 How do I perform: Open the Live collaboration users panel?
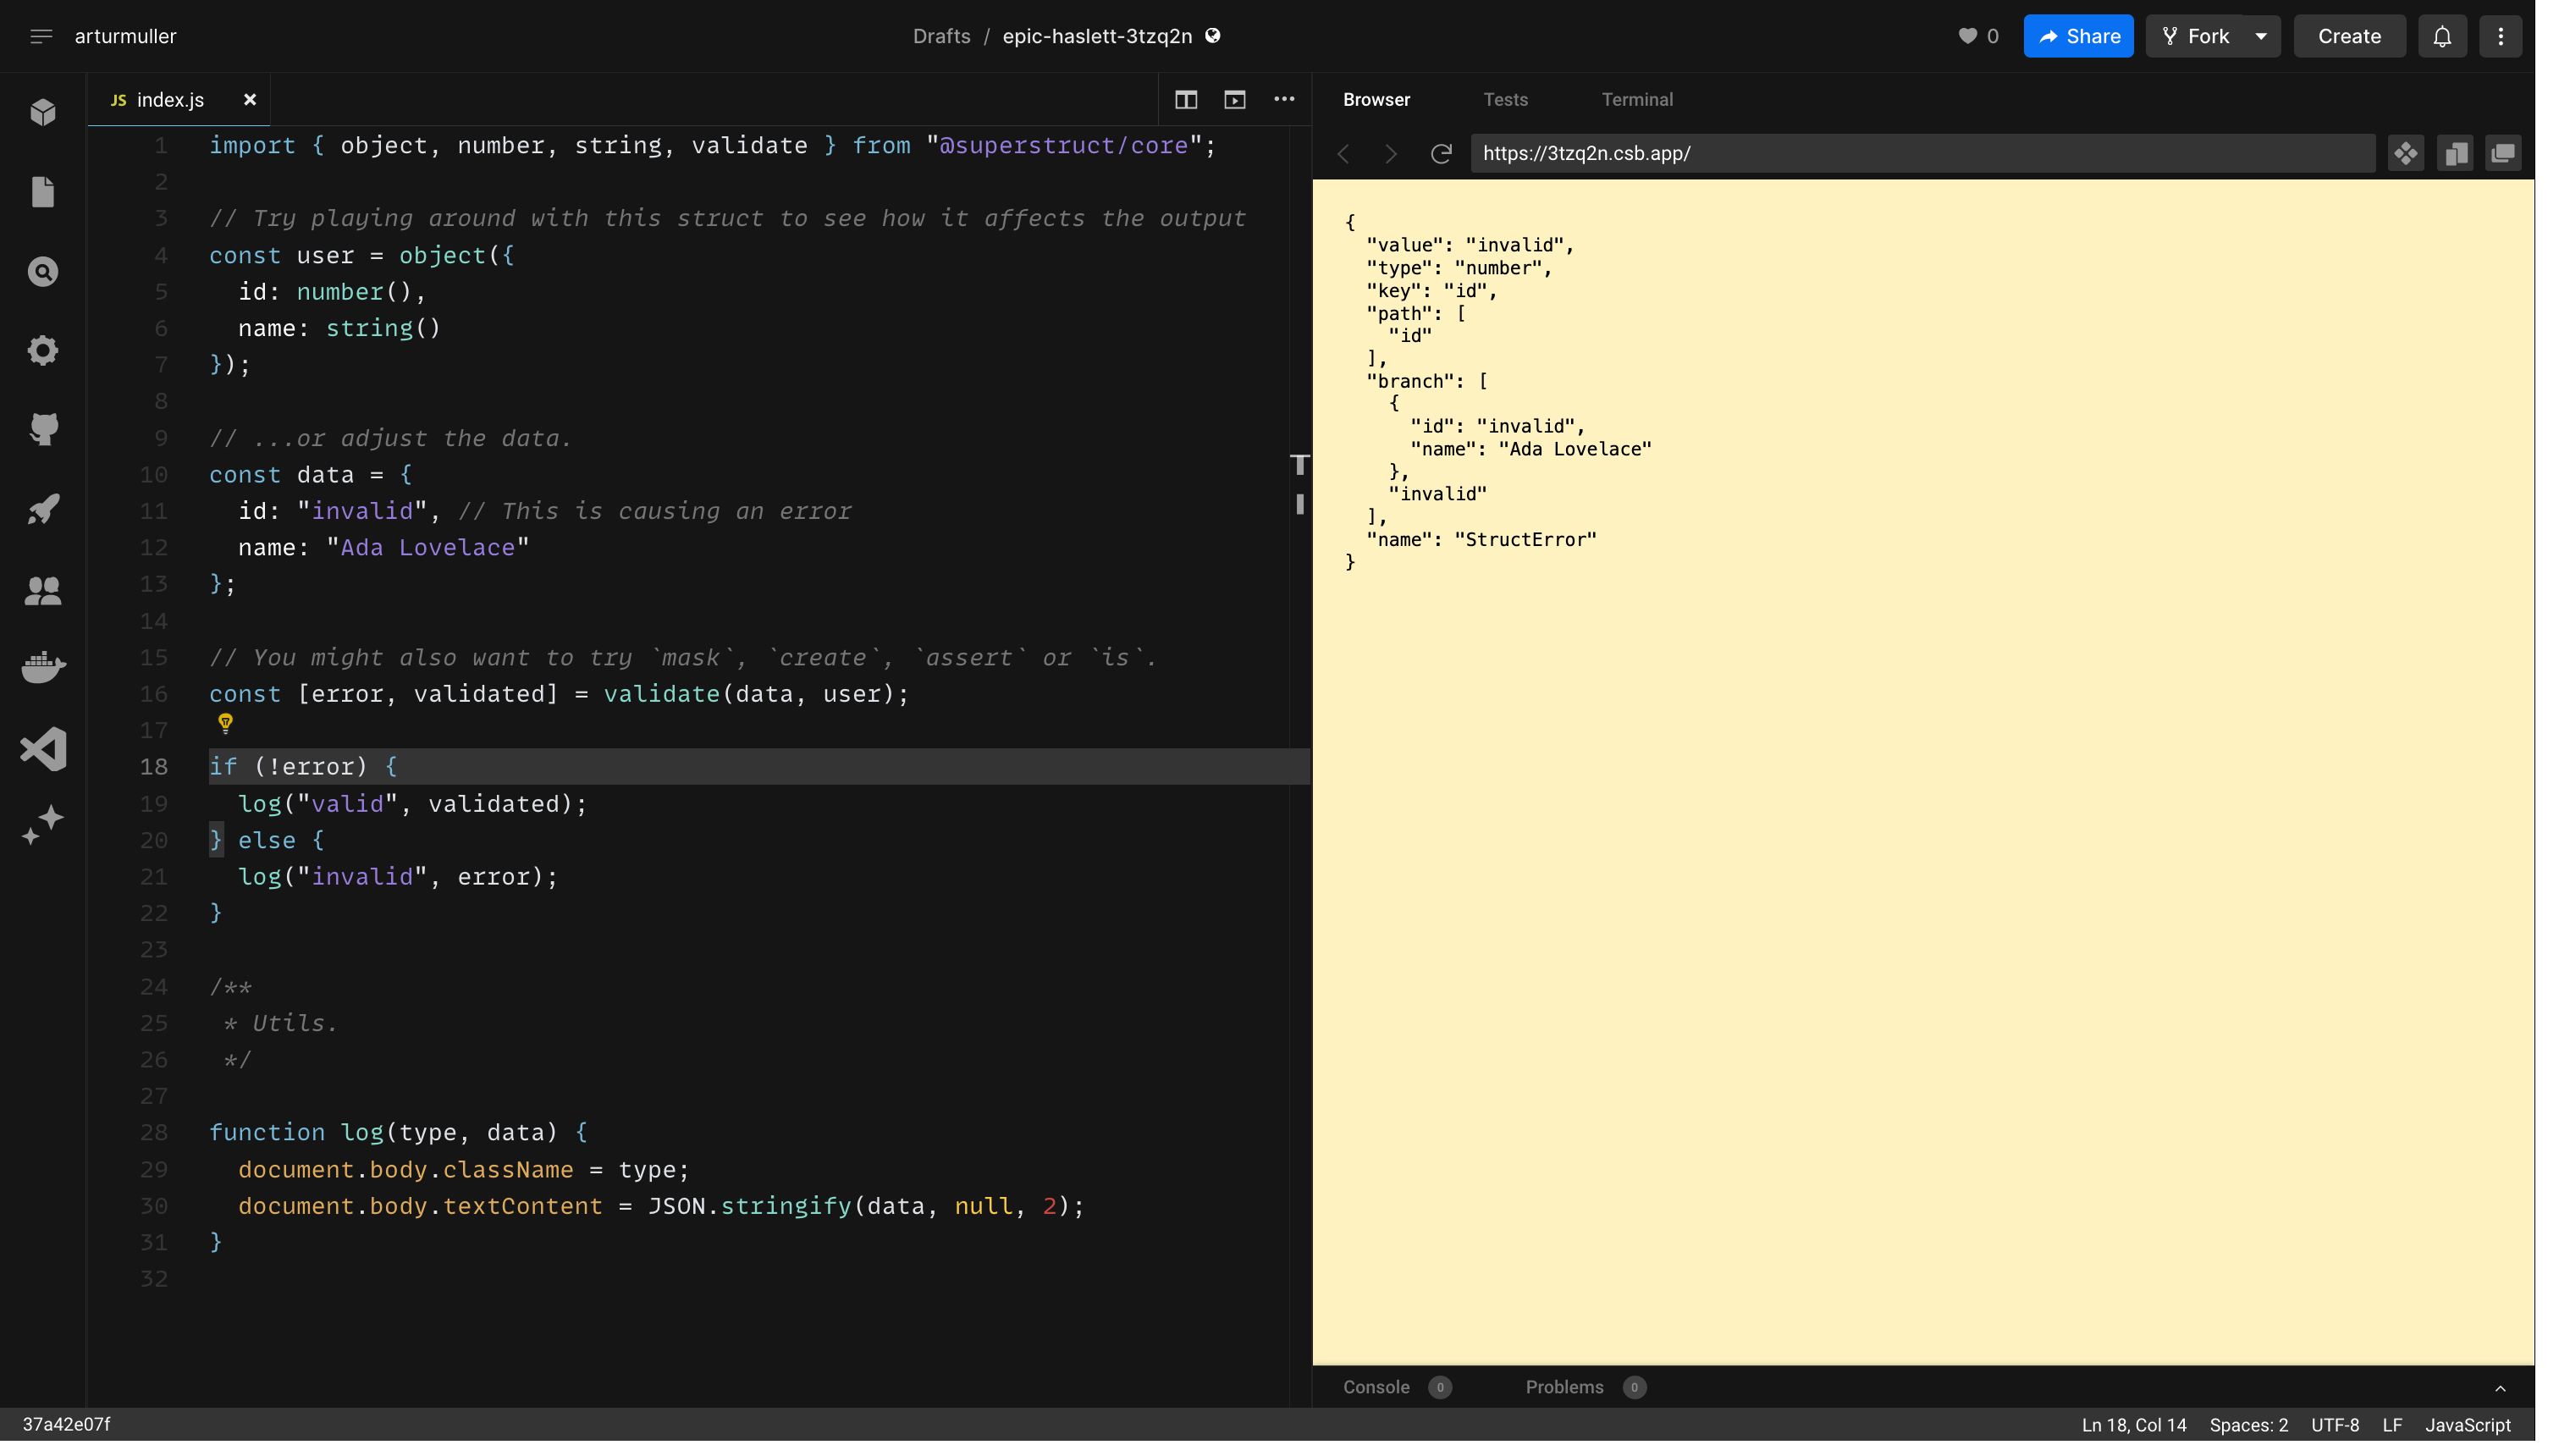click(43, 590)
